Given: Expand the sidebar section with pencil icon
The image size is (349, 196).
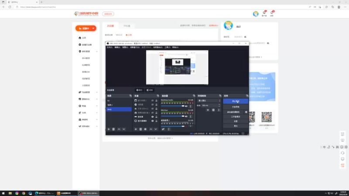Looking at the screenshot, I should point(97,113).
